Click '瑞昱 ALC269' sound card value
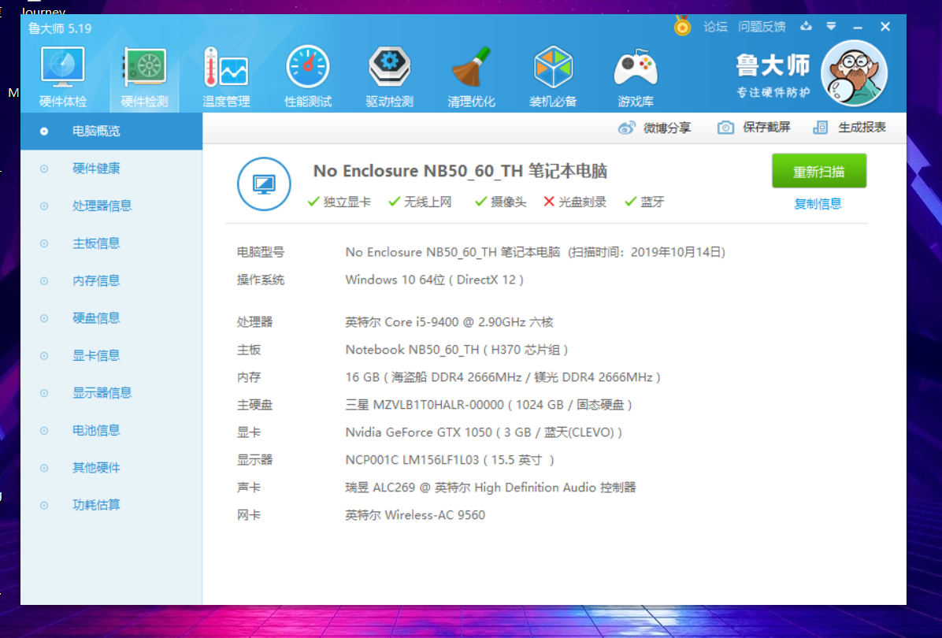 490,488
